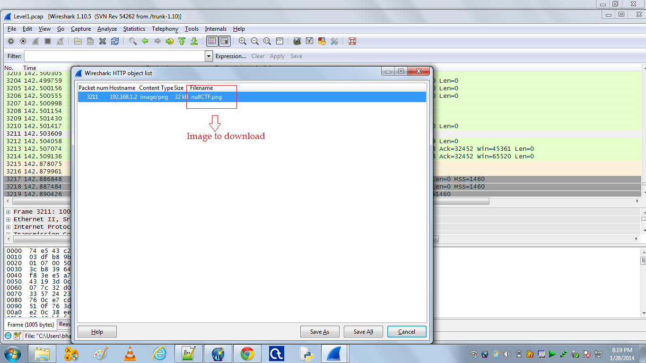Click in the display Filter text field
This screenshot has height=363, width=646.
click(x=115, y=56)
